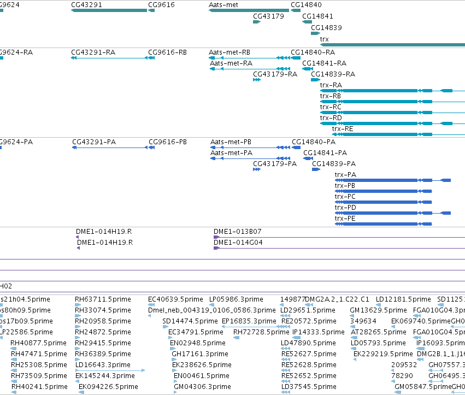The height and width of the screenshot is (395, 465).
Task: Select the LD29651.5prime EST label
Action: tap(308, 310)
